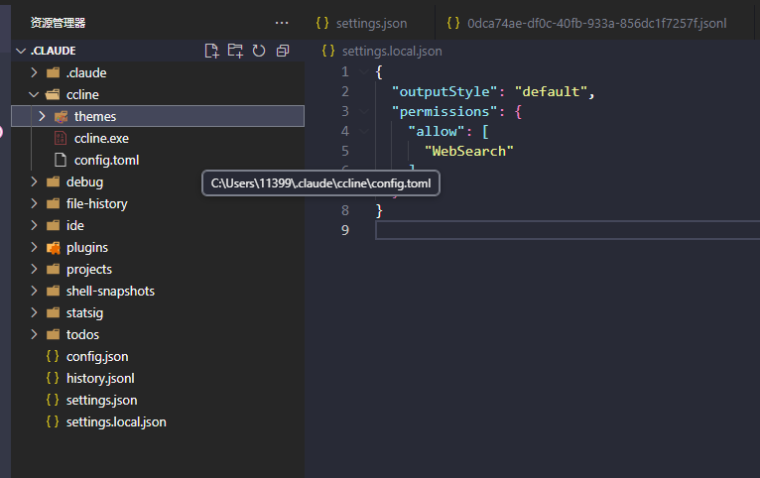This screenshot has width=760, height=478.
Task: Click the braces icon beside settings.local.json in tree
Action: click(x=53, y=421)
